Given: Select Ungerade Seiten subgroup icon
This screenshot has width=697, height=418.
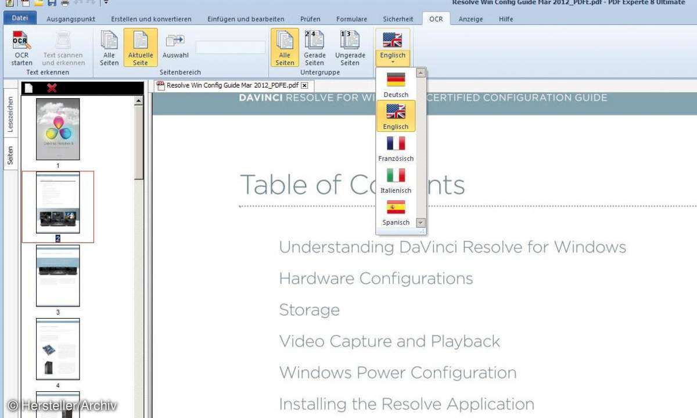Looking at the screenshot, I should click(350, 48).
